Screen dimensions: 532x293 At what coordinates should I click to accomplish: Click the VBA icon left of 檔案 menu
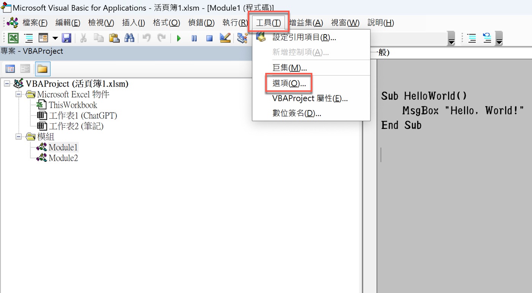coord(12,22)
